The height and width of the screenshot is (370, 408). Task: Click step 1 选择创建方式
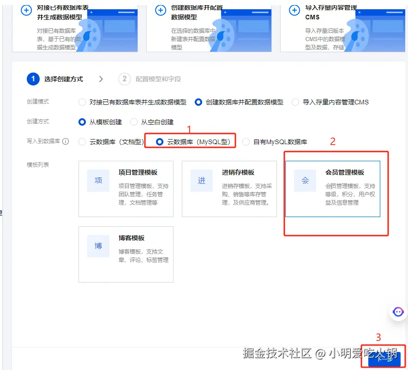pos(33,79)
